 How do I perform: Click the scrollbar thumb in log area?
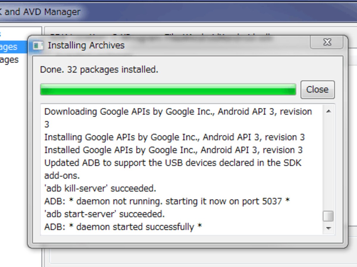(x=328, y=216)
